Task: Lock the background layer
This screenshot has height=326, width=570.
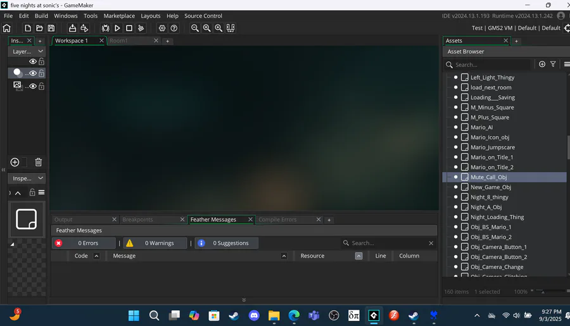Action: 41,86
